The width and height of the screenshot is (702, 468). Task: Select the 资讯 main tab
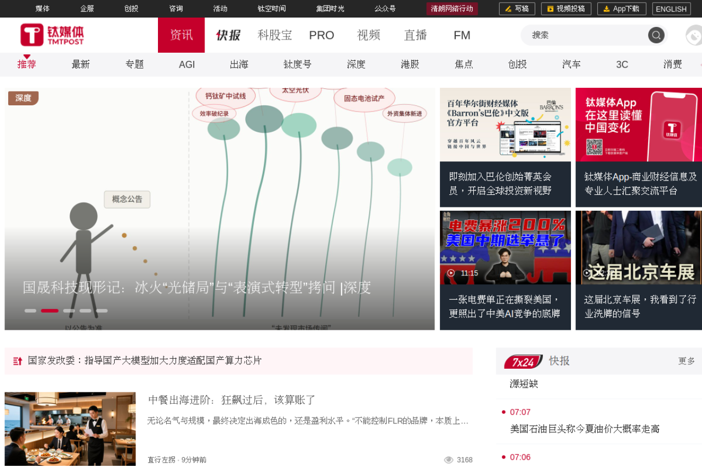182,35
